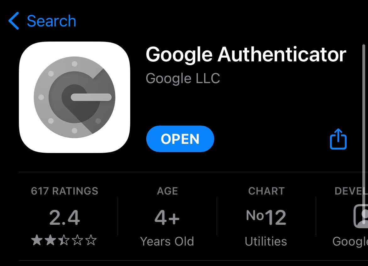
Task: Tap the fifth star in the rating row
Action: pyautogui.click(x=91, y=241)
